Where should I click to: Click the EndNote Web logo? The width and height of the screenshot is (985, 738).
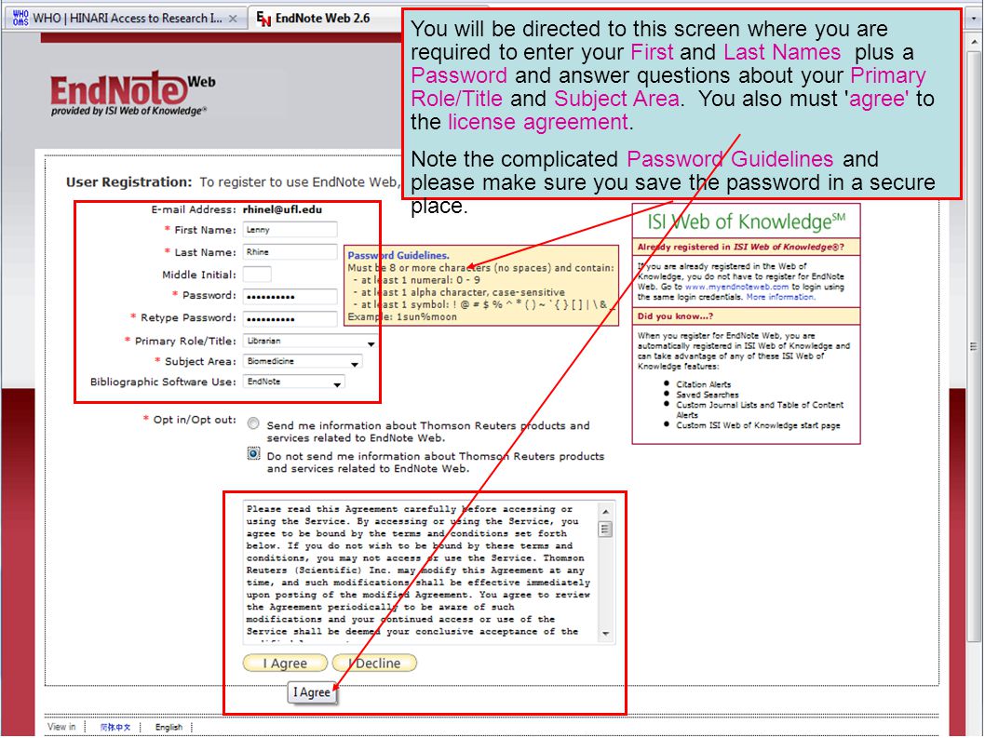click(x=132, y=93)
